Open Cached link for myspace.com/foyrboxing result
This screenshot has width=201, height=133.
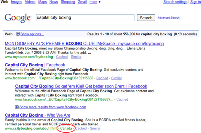pos(62,57)
